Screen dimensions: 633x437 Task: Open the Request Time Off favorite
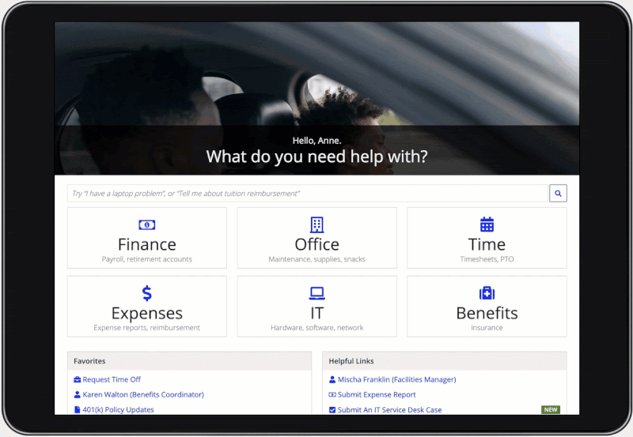[x=112, y=379]
